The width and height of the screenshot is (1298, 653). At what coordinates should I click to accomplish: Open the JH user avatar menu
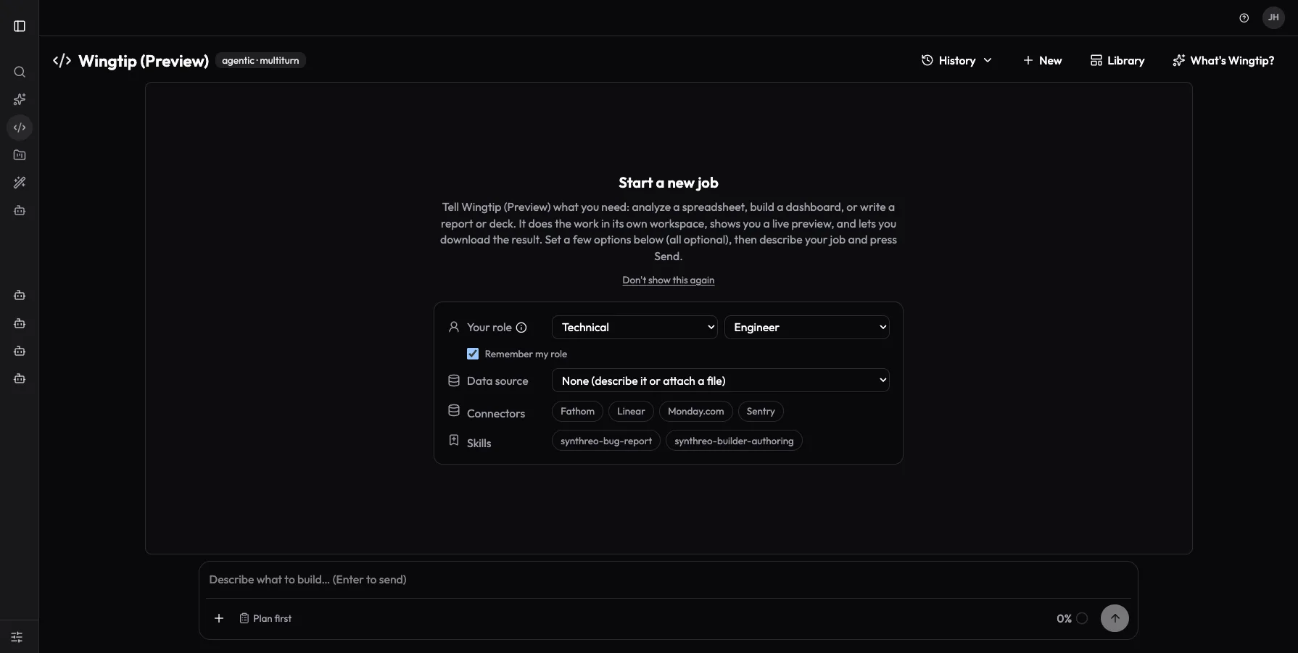pos(1273,17)
